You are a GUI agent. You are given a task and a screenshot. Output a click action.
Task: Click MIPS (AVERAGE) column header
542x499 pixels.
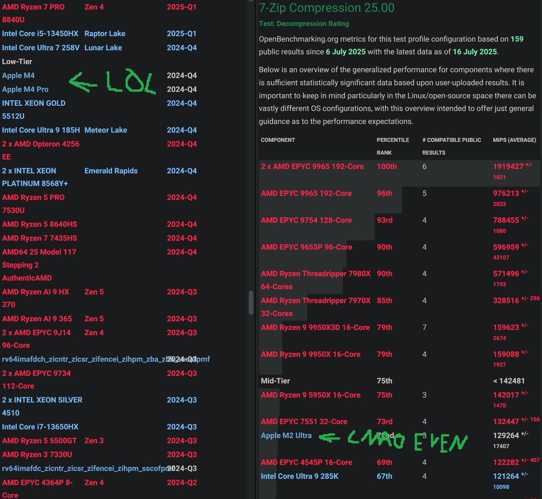(514, 140)
